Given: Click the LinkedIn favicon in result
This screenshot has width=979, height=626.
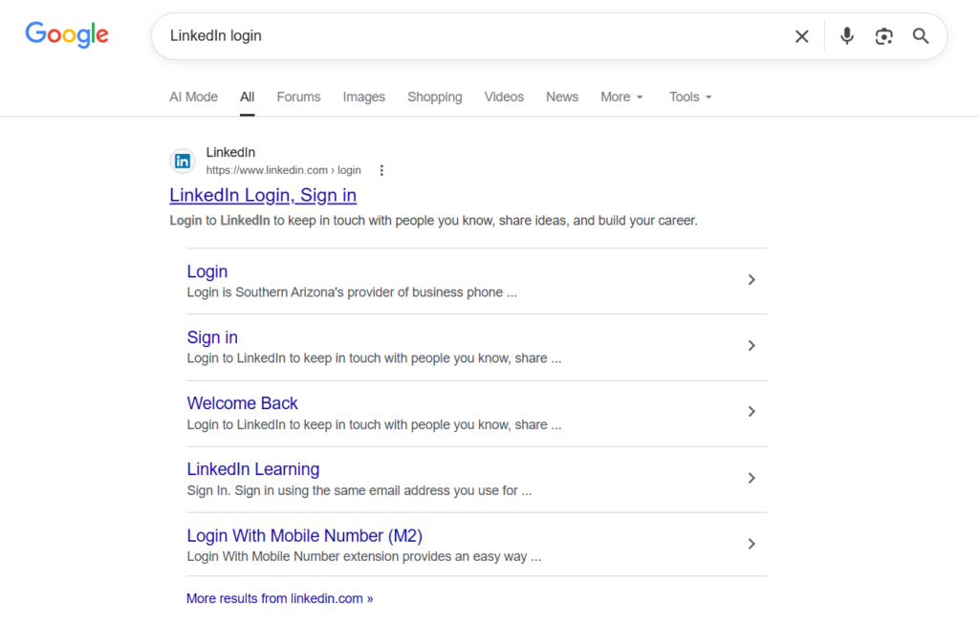Looking at the screenshot, I should point(183,161).
